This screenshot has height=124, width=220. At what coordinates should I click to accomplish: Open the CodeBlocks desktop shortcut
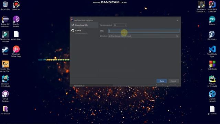[x=212, y=65]
